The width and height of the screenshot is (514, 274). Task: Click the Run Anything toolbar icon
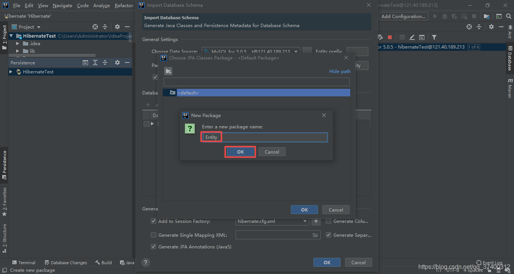(499, 16)
